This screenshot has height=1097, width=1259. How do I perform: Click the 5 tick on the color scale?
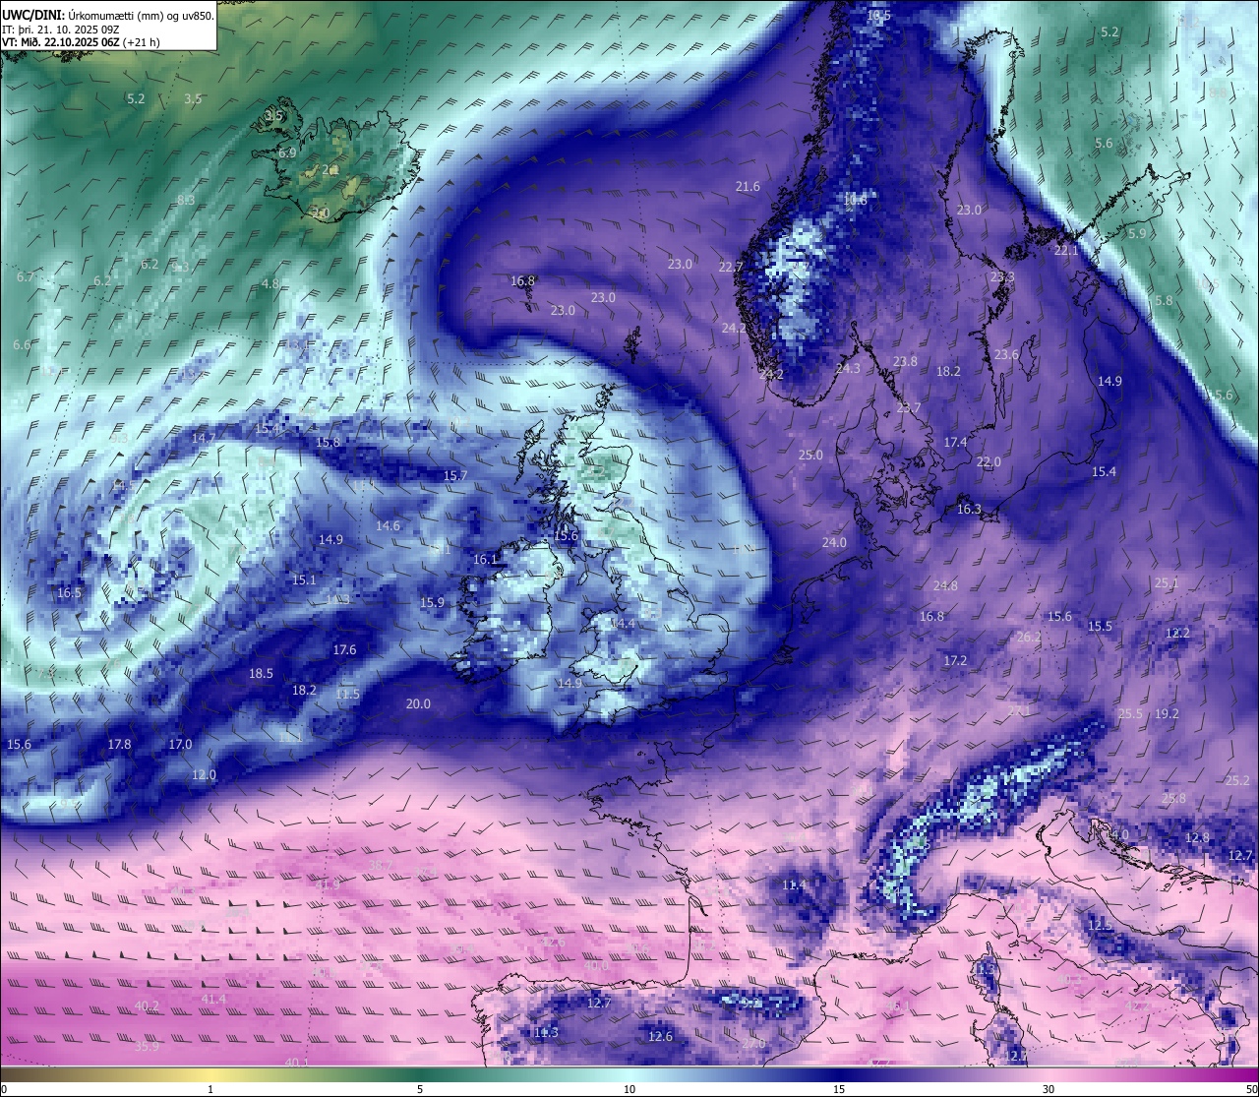(x=420, y=1089)
